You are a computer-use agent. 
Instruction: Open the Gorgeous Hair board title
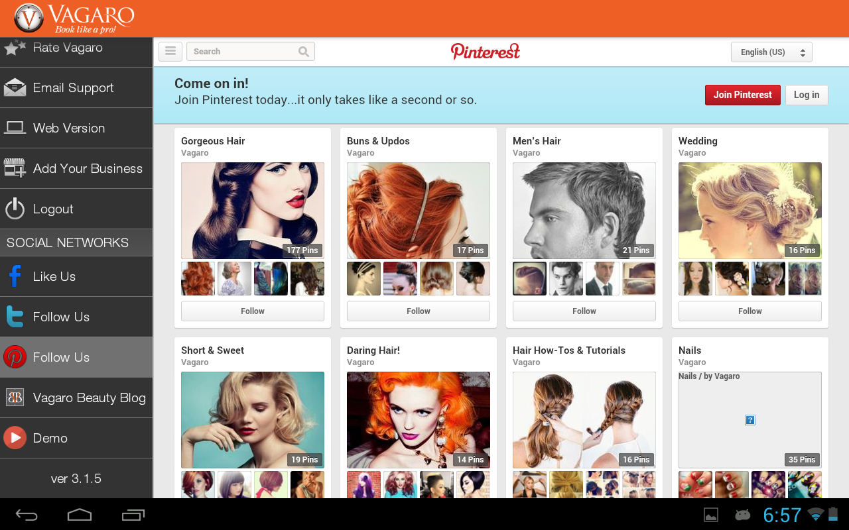tap(213, 141)
